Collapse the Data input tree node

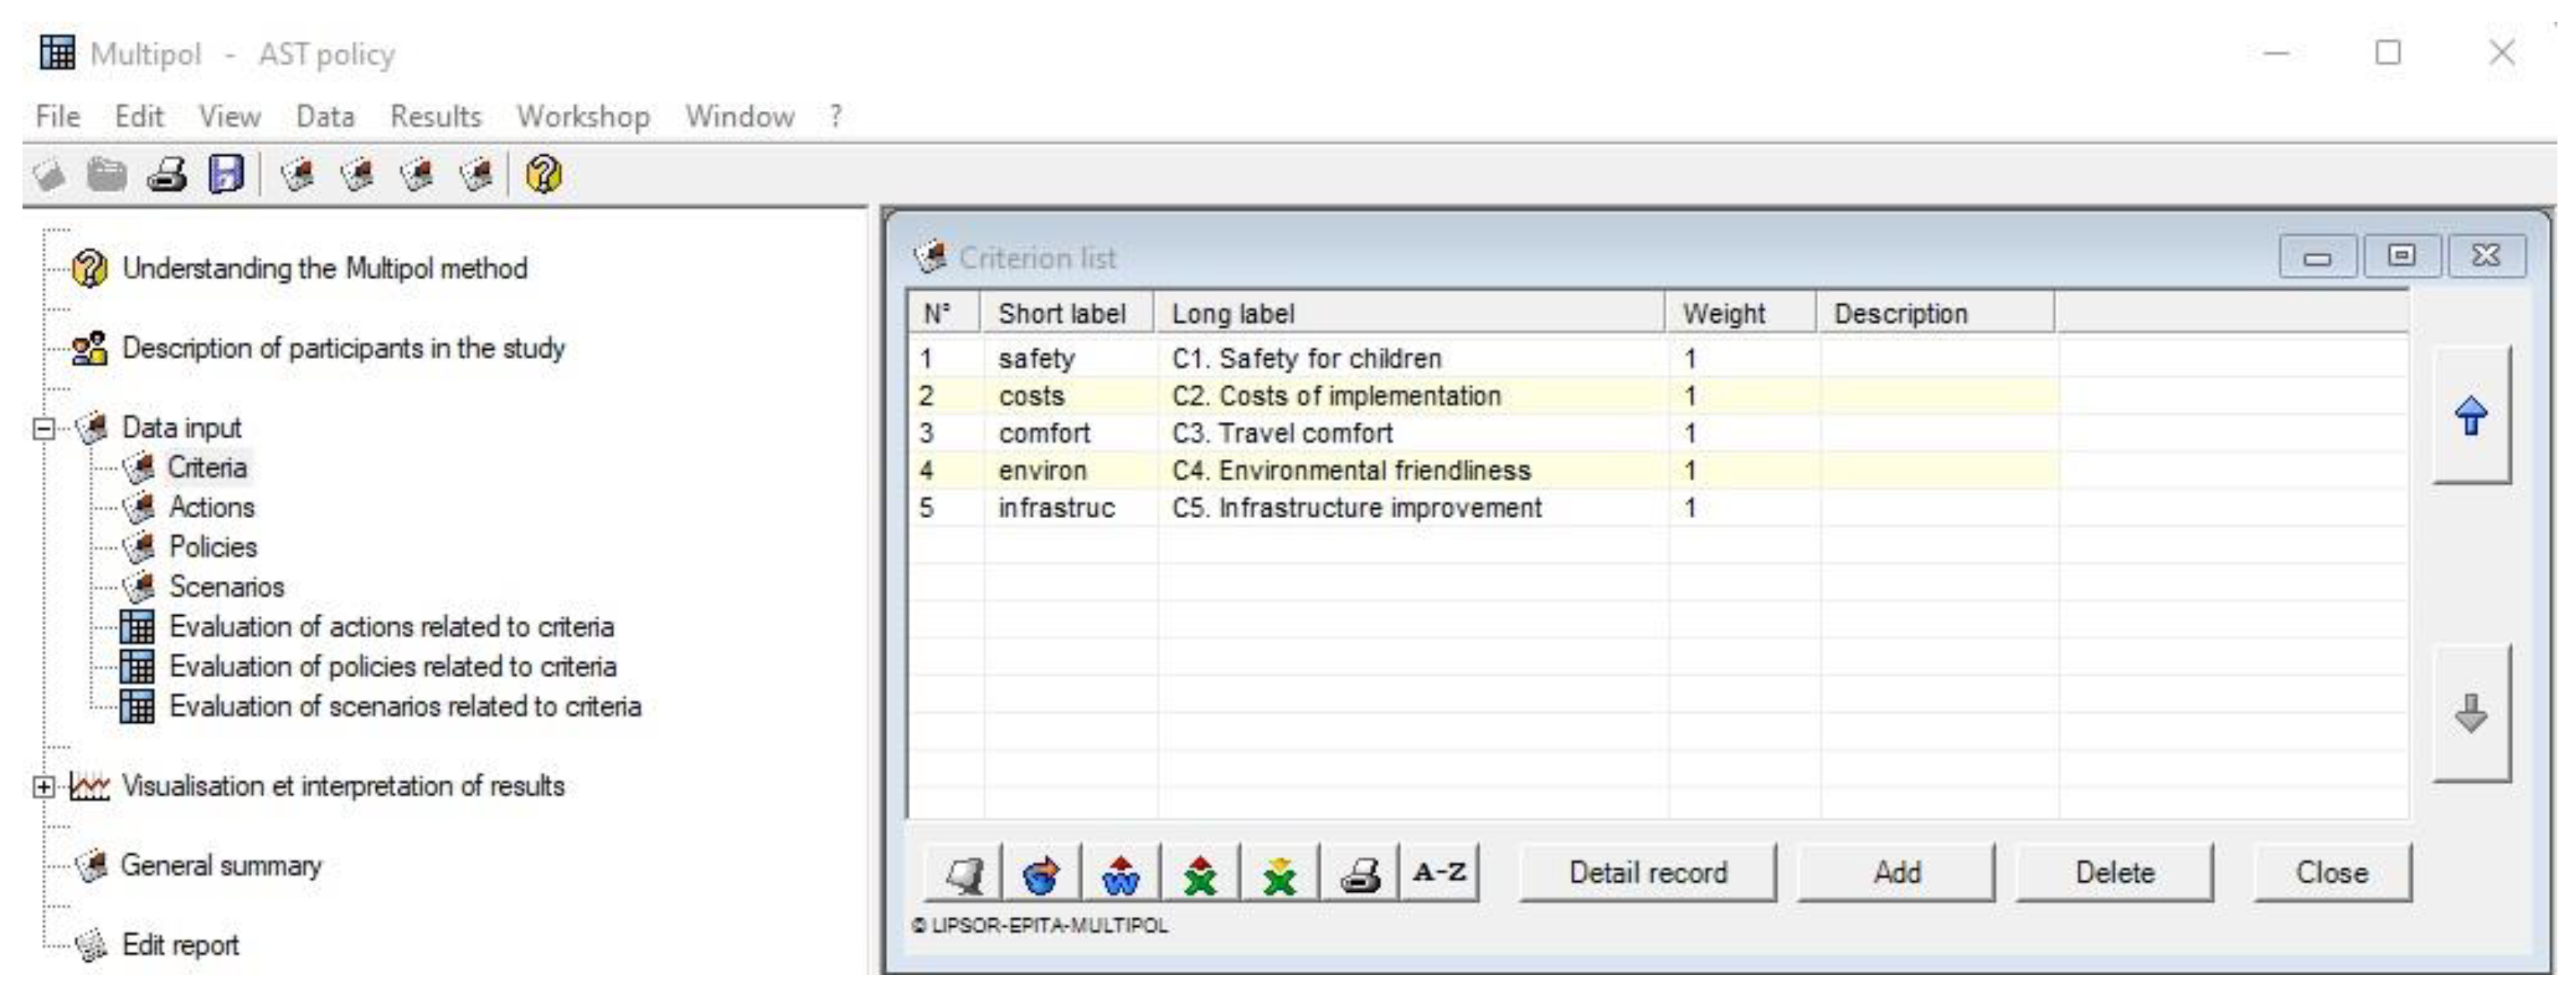click(44, 428)
